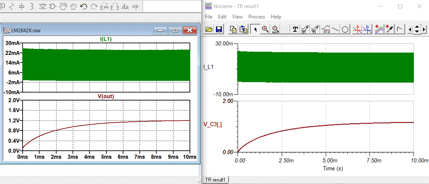Screen dimensions: 429x184
Task: Pick the LTspice logic gate component icon
Action: (53, 6)
